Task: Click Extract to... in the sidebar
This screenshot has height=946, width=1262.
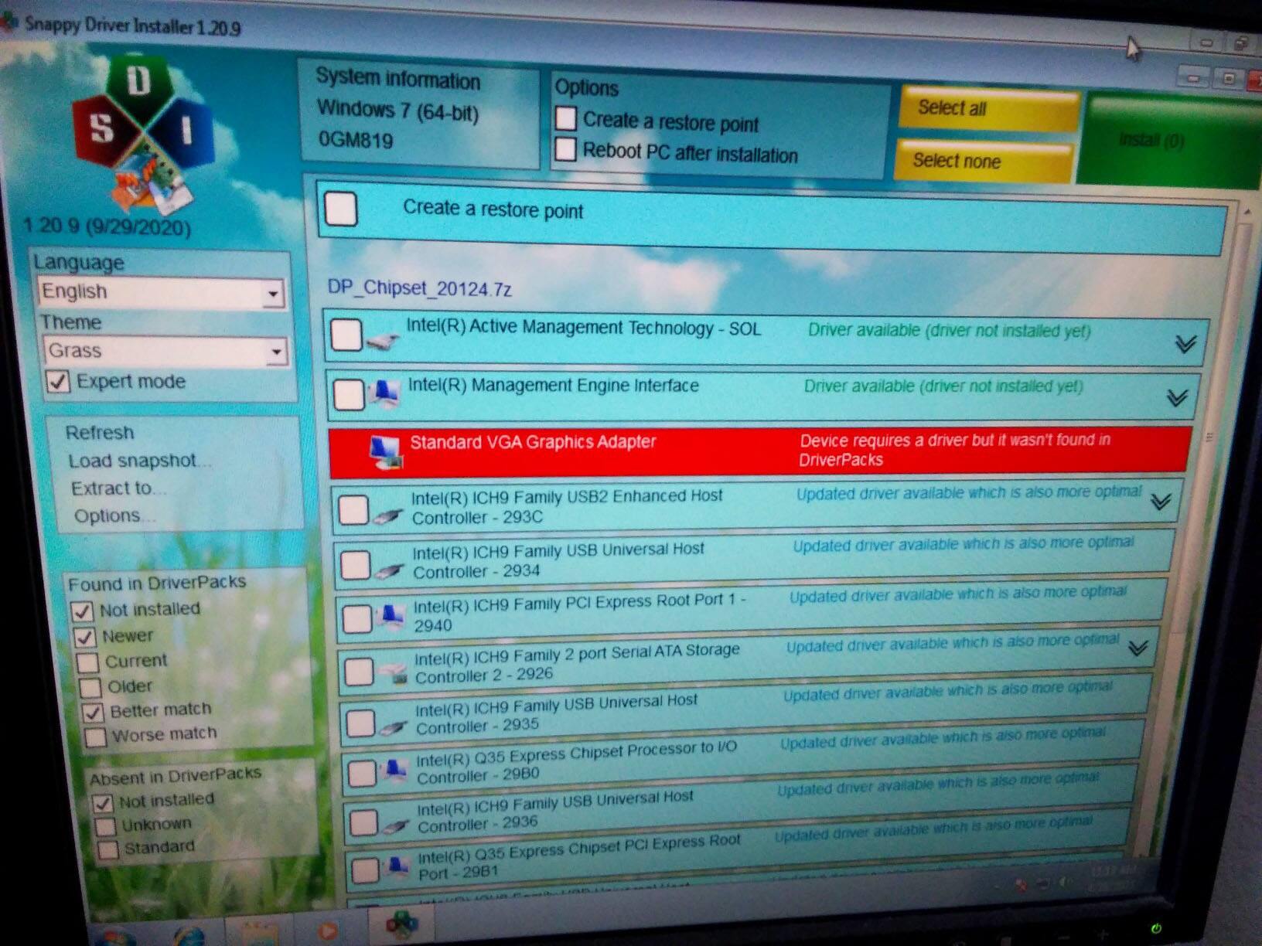Action: point(119,488)
